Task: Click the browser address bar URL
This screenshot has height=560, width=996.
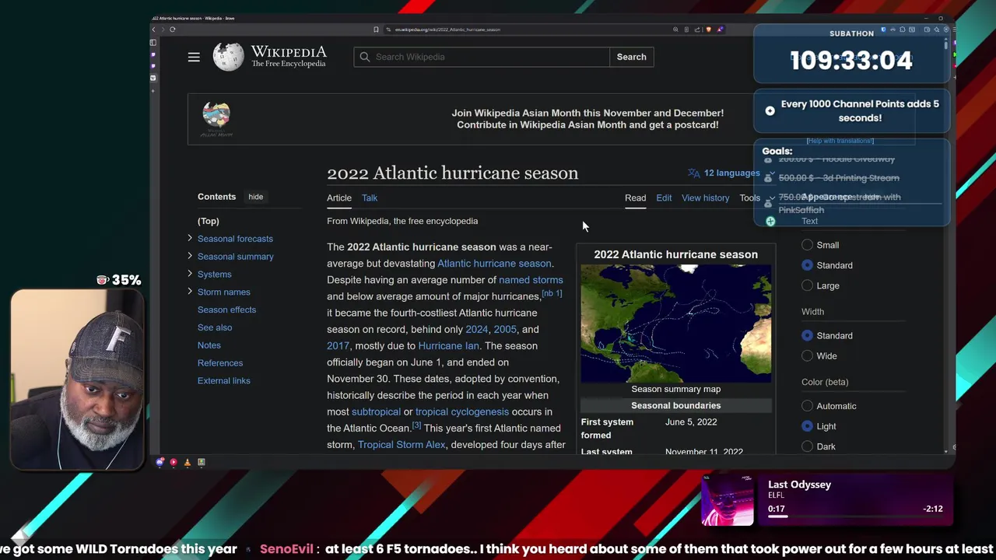Action: pyautogui.click(x=447, y=30)
